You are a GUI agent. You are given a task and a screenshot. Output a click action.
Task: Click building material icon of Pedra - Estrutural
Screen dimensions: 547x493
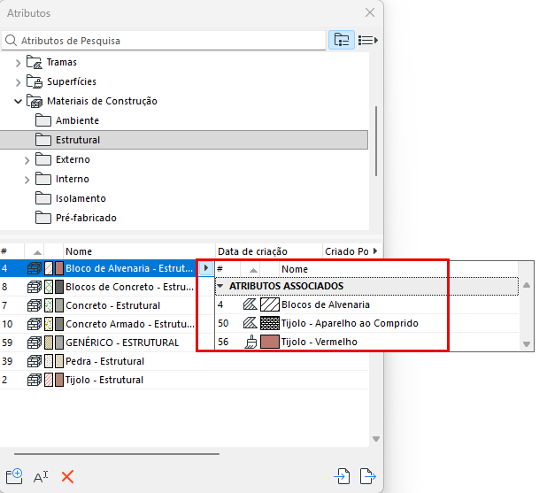35,361
